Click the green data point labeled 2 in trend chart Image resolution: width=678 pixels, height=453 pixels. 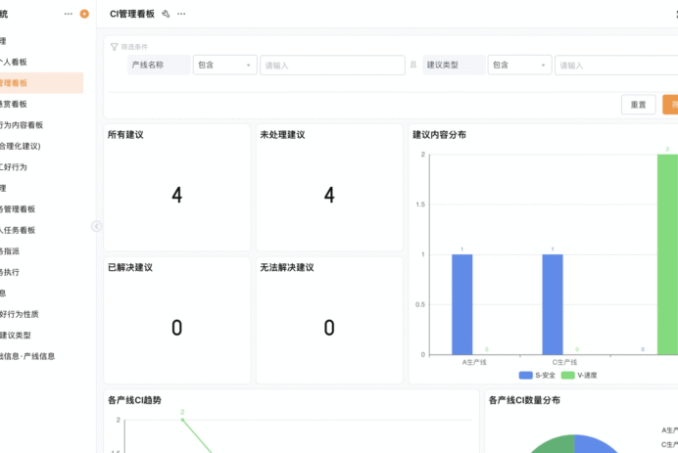[x=182, y=420]
